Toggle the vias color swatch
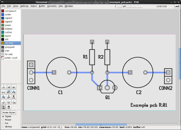181x130 pixels. point(3,51)
